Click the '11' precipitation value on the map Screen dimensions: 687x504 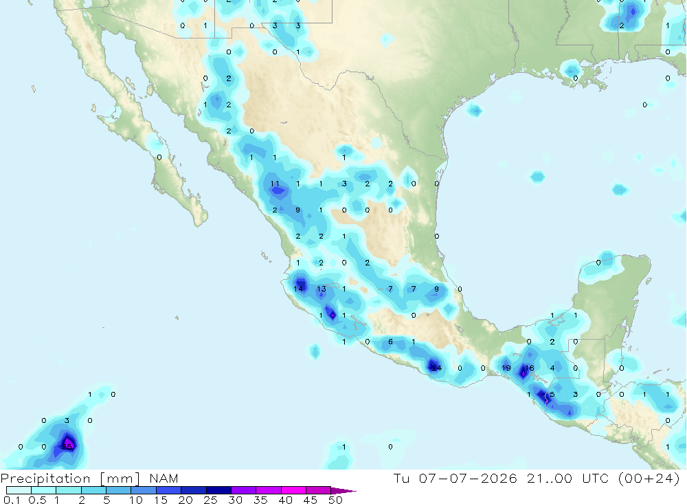tap(275, 184)
